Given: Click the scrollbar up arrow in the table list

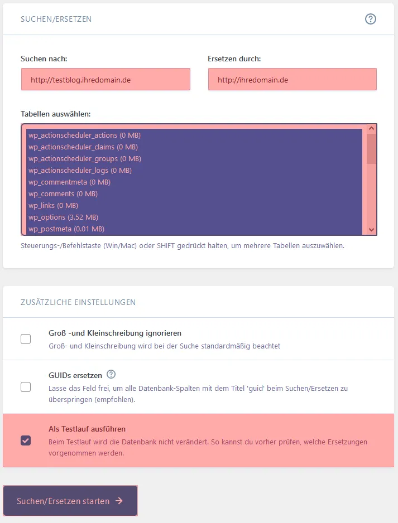Looking at the screenshot, I should point(370,128).
